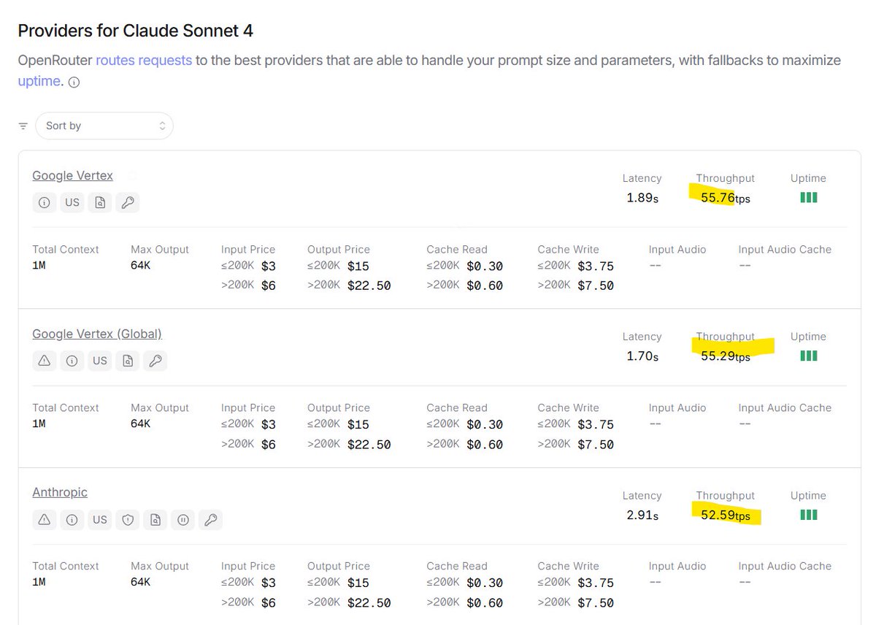Screen dimensions: 876x625
Task: Click the key icon under Google Vertex (Global)
Action: (x=155, y=361)
